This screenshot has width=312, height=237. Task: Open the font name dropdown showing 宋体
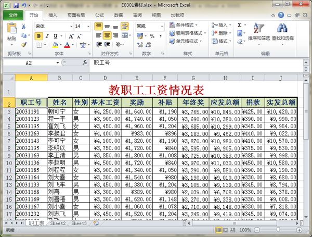53,26
